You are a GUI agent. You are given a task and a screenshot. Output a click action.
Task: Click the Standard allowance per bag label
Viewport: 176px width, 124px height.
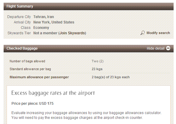(x=30, y=69)
